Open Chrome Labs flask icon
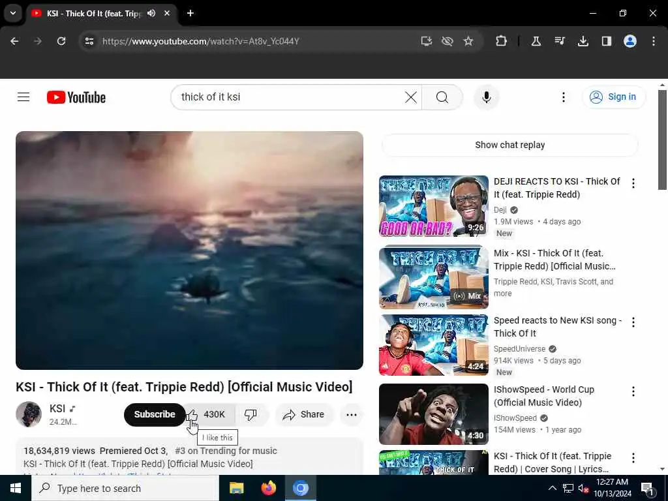Viewport: 668px width, 501px height. [x=536, y=41]
